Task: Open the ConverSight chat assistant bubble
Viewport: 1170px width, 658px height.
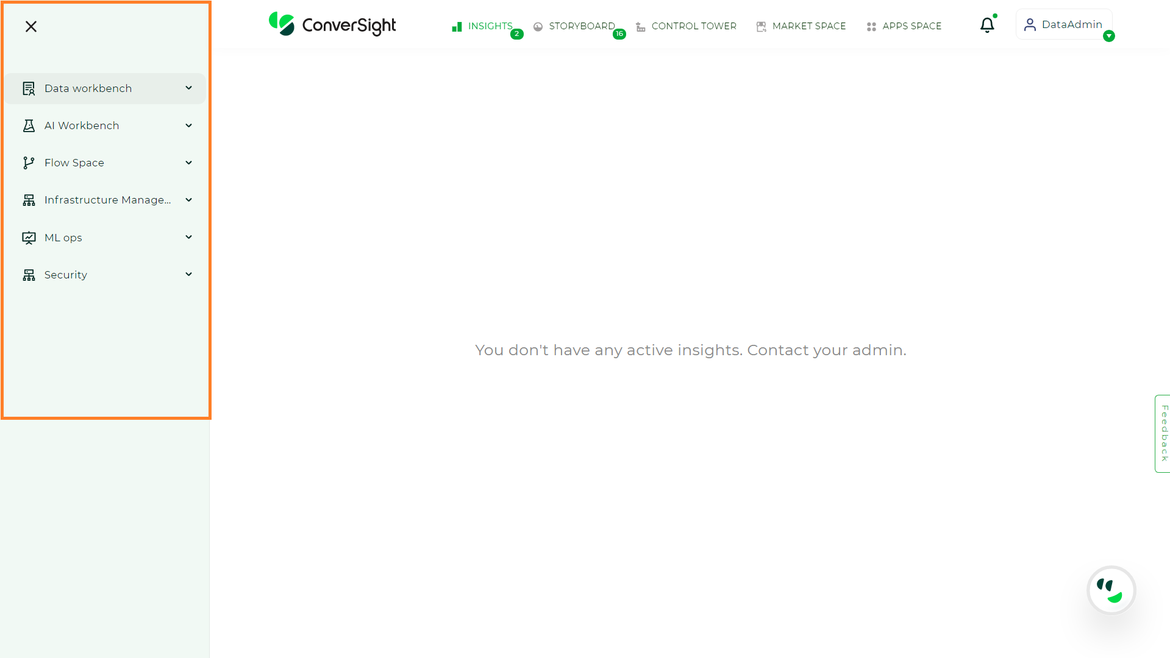Action: point(1111,590)
